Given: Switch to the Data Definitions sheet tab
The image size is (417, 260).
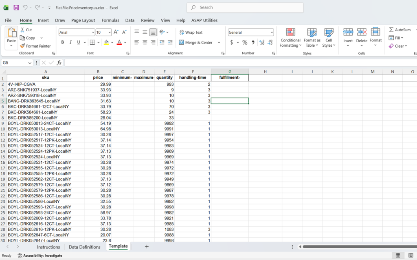Looking at the screenshot, I should point(84,247).
